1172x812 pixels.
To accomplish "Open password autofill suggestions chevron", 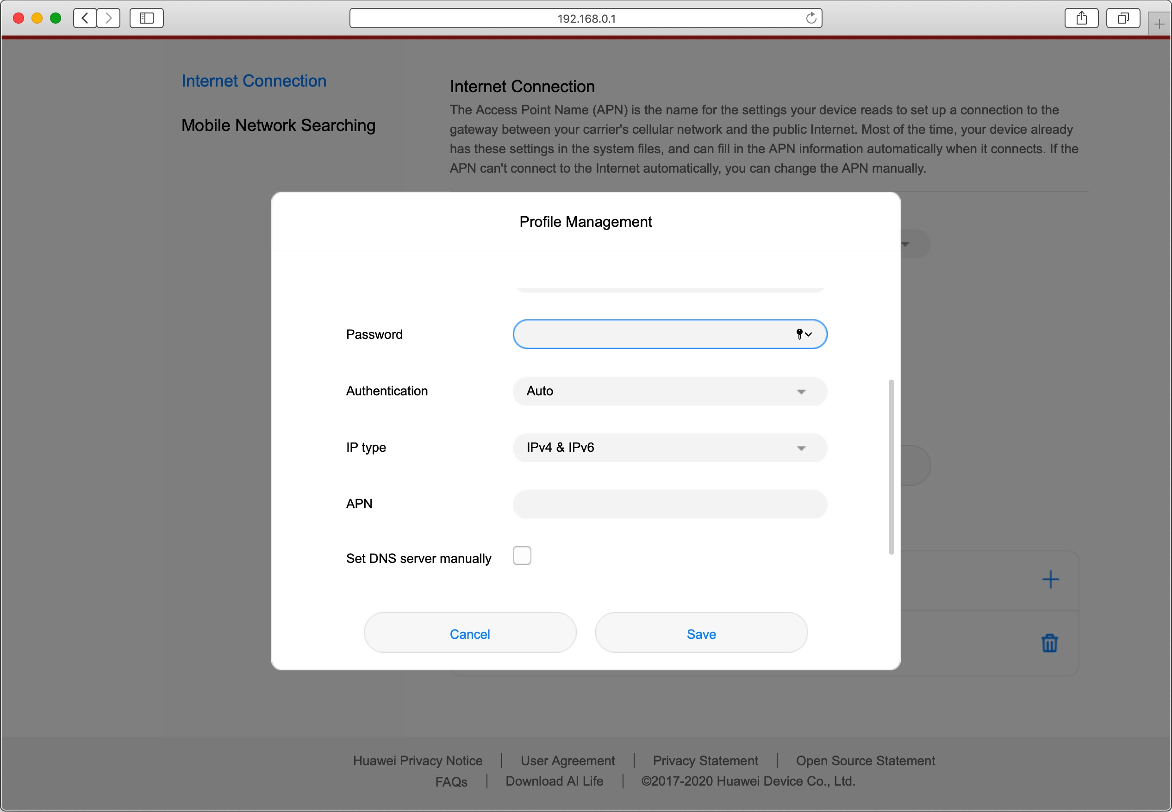I will [808, 335].
